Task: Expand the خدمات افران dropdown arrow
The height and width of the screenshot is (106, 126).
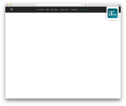Action: (60, 10)
